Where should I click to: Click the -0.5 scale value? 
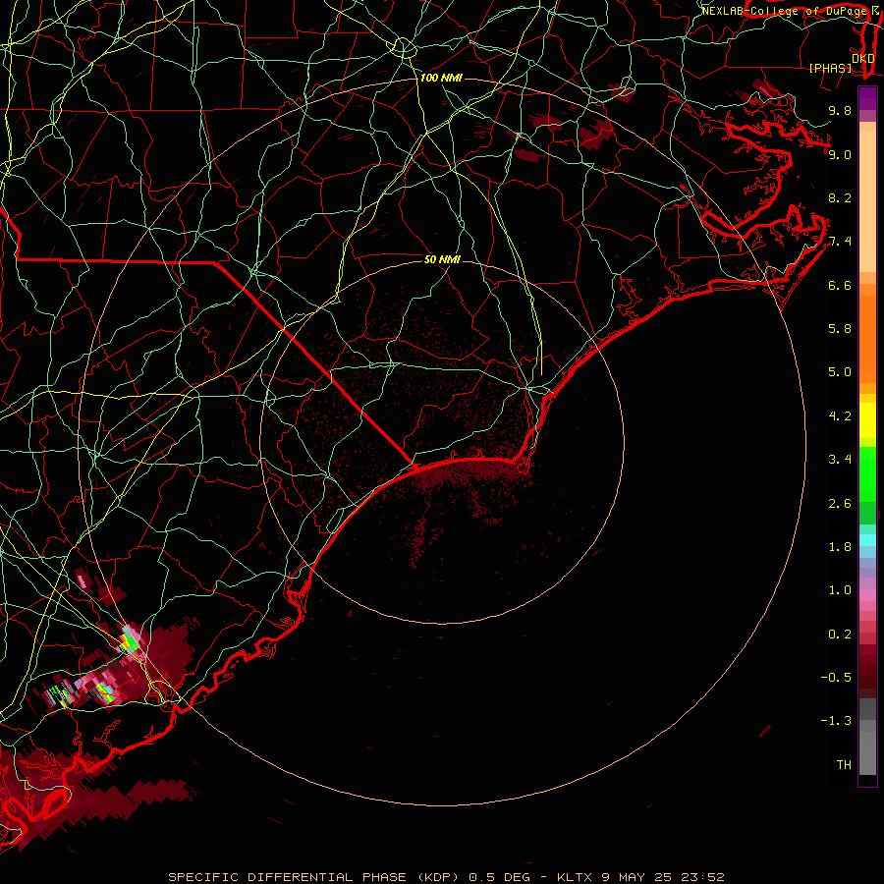pyautogui.click(x=836, y=678)
